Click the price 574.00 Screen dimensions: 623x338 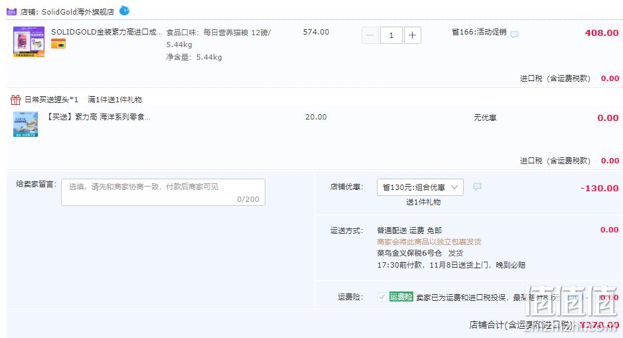(316, 32)
